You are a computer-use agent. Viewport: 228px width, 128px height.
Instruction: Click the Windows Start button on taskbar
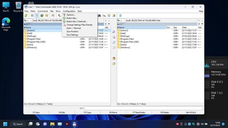click(5, 124)
